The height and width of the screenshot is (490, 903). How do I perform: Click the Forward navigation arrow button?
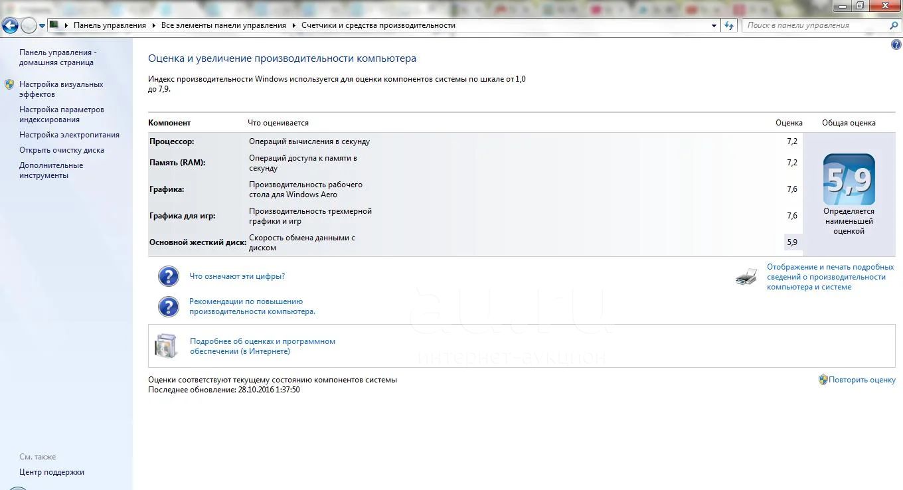[x=29, y=26]
